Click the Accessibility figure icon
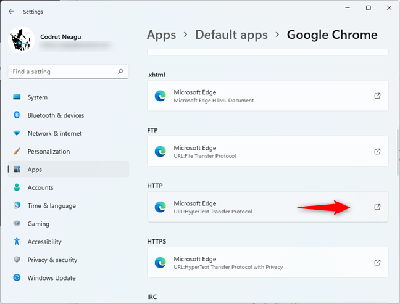400x304 pixels. (17, 241)
